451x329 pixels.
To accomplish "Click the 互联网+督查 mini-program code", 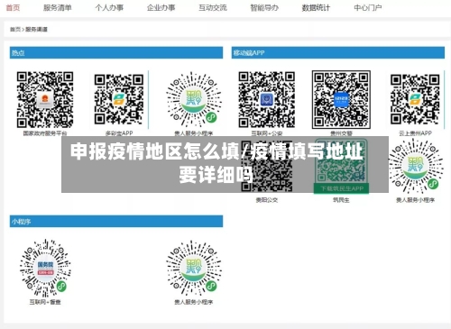I will (45, 268).
